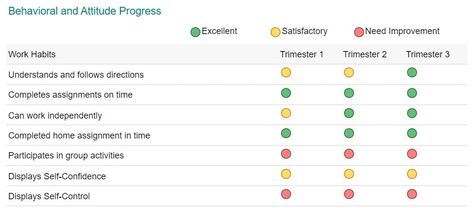Click the Trimester 1 column header
473x208 pixels.
[301, 54]
